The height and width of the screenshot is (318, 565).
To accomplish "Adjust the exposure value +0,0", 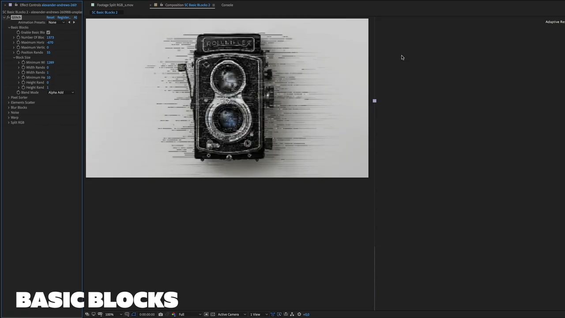I will 306,314.
